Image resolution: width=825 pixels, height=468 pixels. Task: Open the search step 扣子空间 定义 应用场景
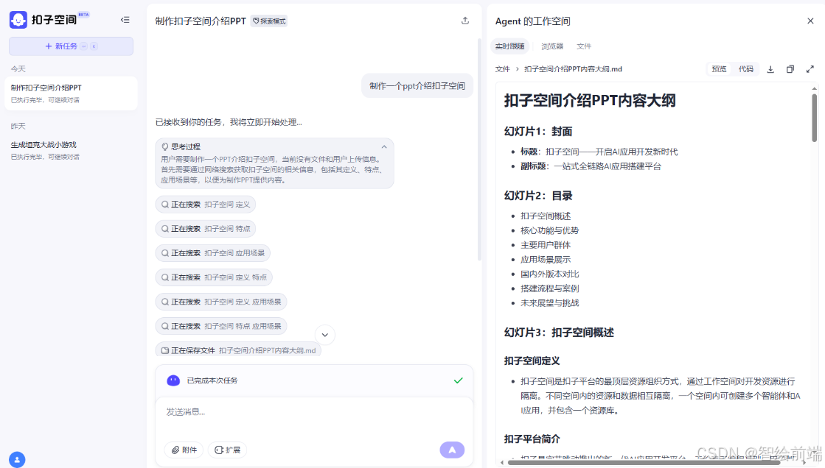(x=221, y=302)
